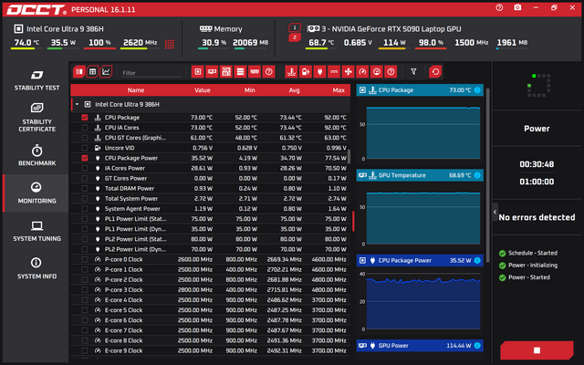Collapse the Intel Core Ultra 9 386H group
Image resolution: width=584 pixels, height=365 pixels.
tap(77, 104)
